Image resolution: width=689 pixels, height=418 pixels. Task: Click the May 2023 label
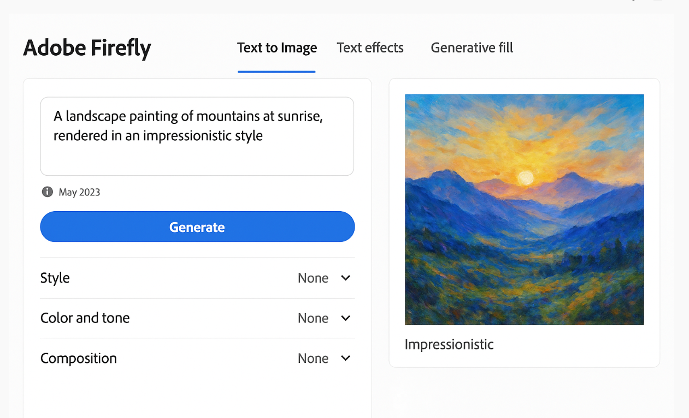coord(80,192)
